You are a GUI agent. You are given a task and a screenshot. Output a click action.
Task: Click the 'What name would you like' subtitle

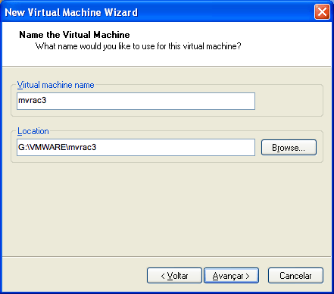[138, 46]
